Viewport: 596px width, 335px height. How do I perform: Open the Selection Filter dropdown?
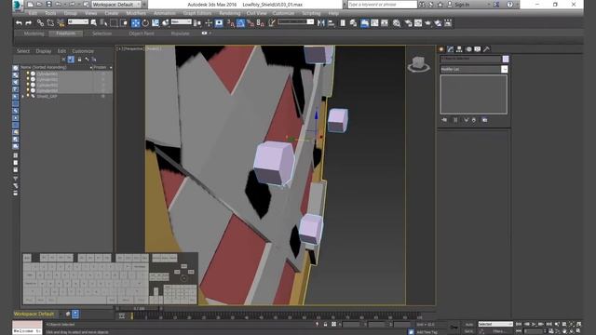(78, 22)
